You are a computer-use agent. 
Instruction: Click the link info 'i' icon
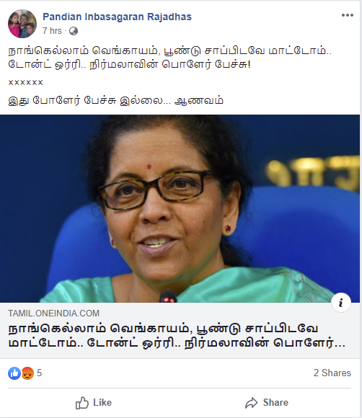pyautogui.click(x=340, y=303)
